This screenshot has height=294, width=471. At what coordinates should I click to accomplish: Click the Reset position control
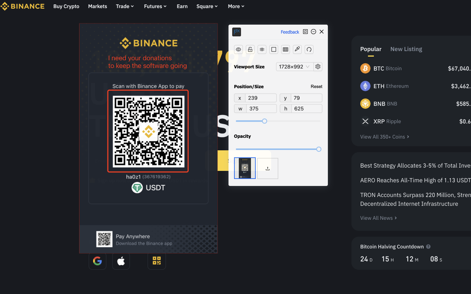(x=316, y=86)
